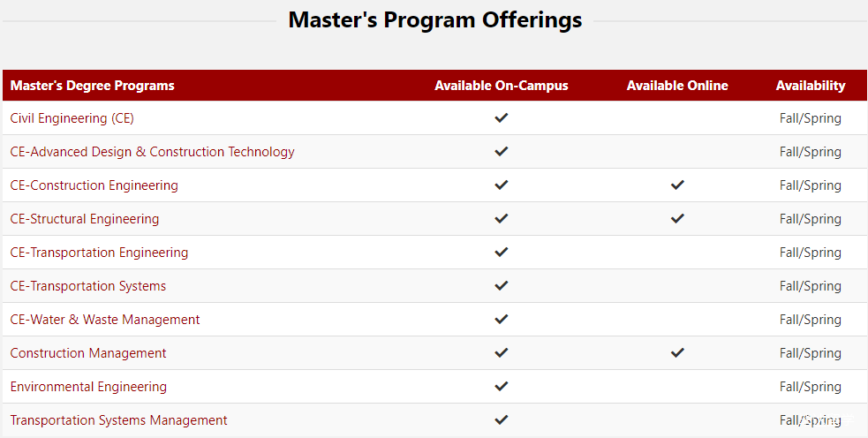Click on-campus checkmark for Civil Engineering (CE)

coord(502,117)
